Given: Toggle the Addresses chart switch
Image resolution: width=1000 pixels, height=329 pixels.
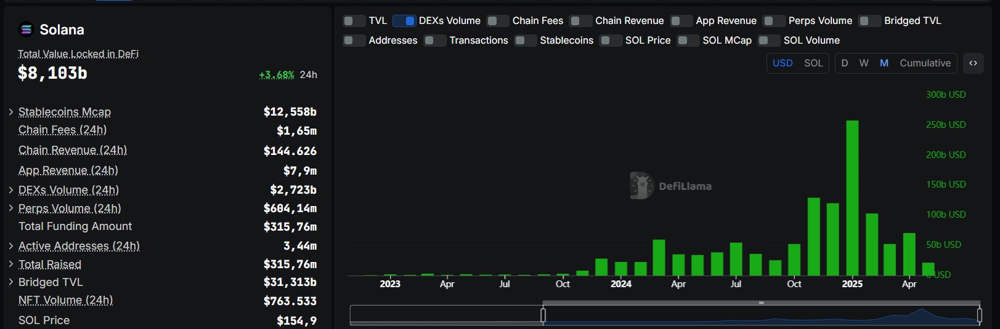Looking at the screenshot, I should [x=354, y=41].
